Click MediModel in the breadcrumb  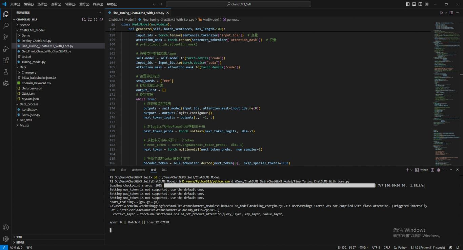[210, 20]
